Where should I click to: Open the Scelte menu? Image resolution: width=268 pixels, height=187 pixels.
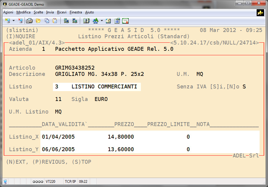(38, 12)
